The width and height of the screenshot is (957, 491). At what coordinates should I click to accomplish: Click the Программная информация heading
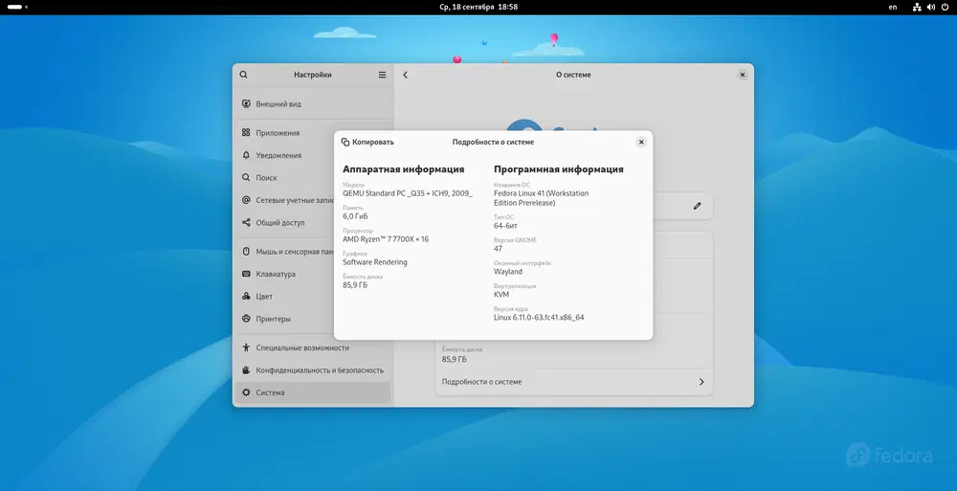point(559,169)
